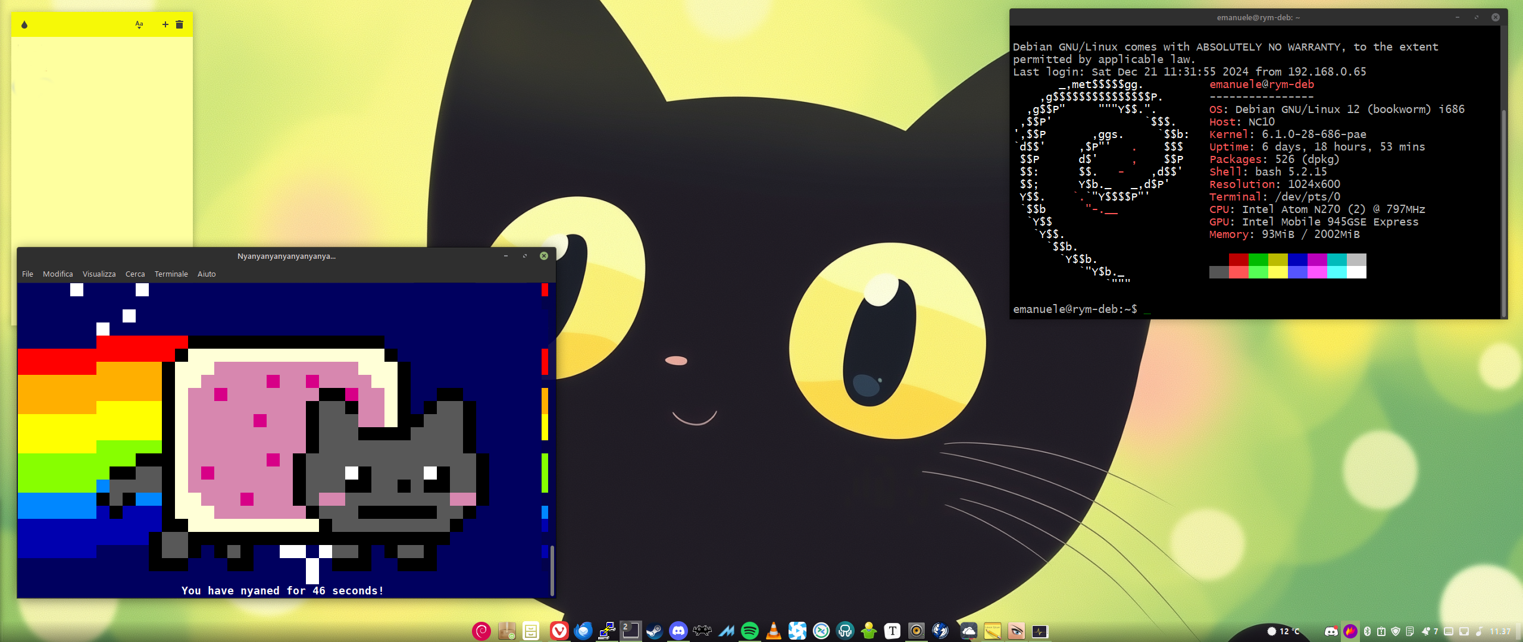Click the 'Packages: 526 (dpkg)' line
Image resolution: width=1523 pixels, height=642 pixels.
(x=1274, y=159)
